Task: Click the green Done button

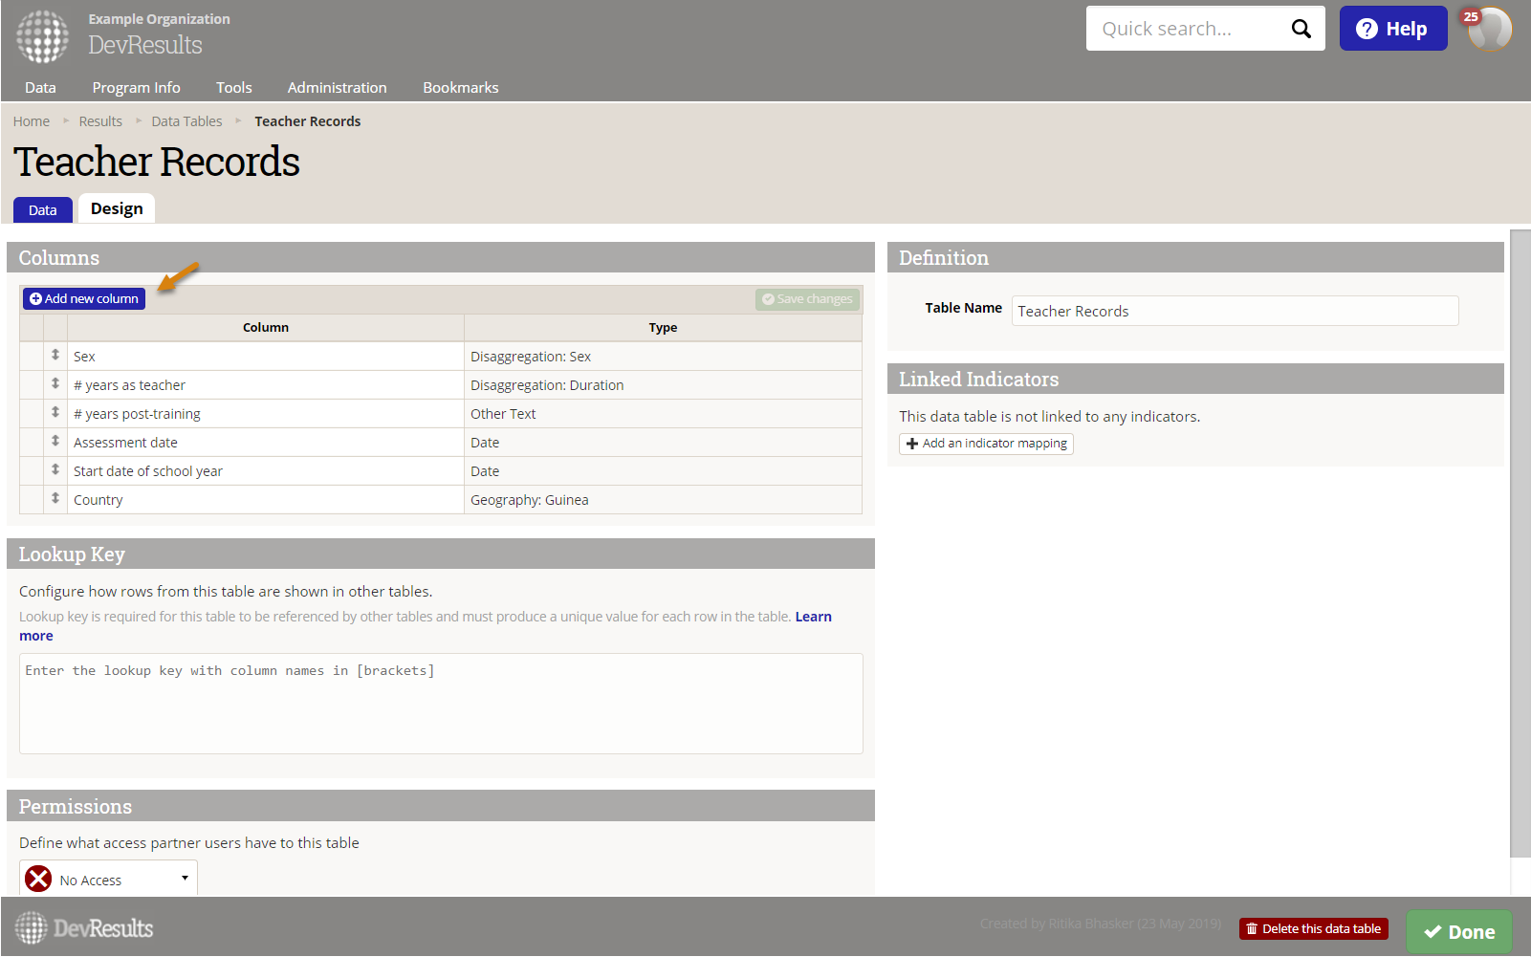Action: [1459, 932]
